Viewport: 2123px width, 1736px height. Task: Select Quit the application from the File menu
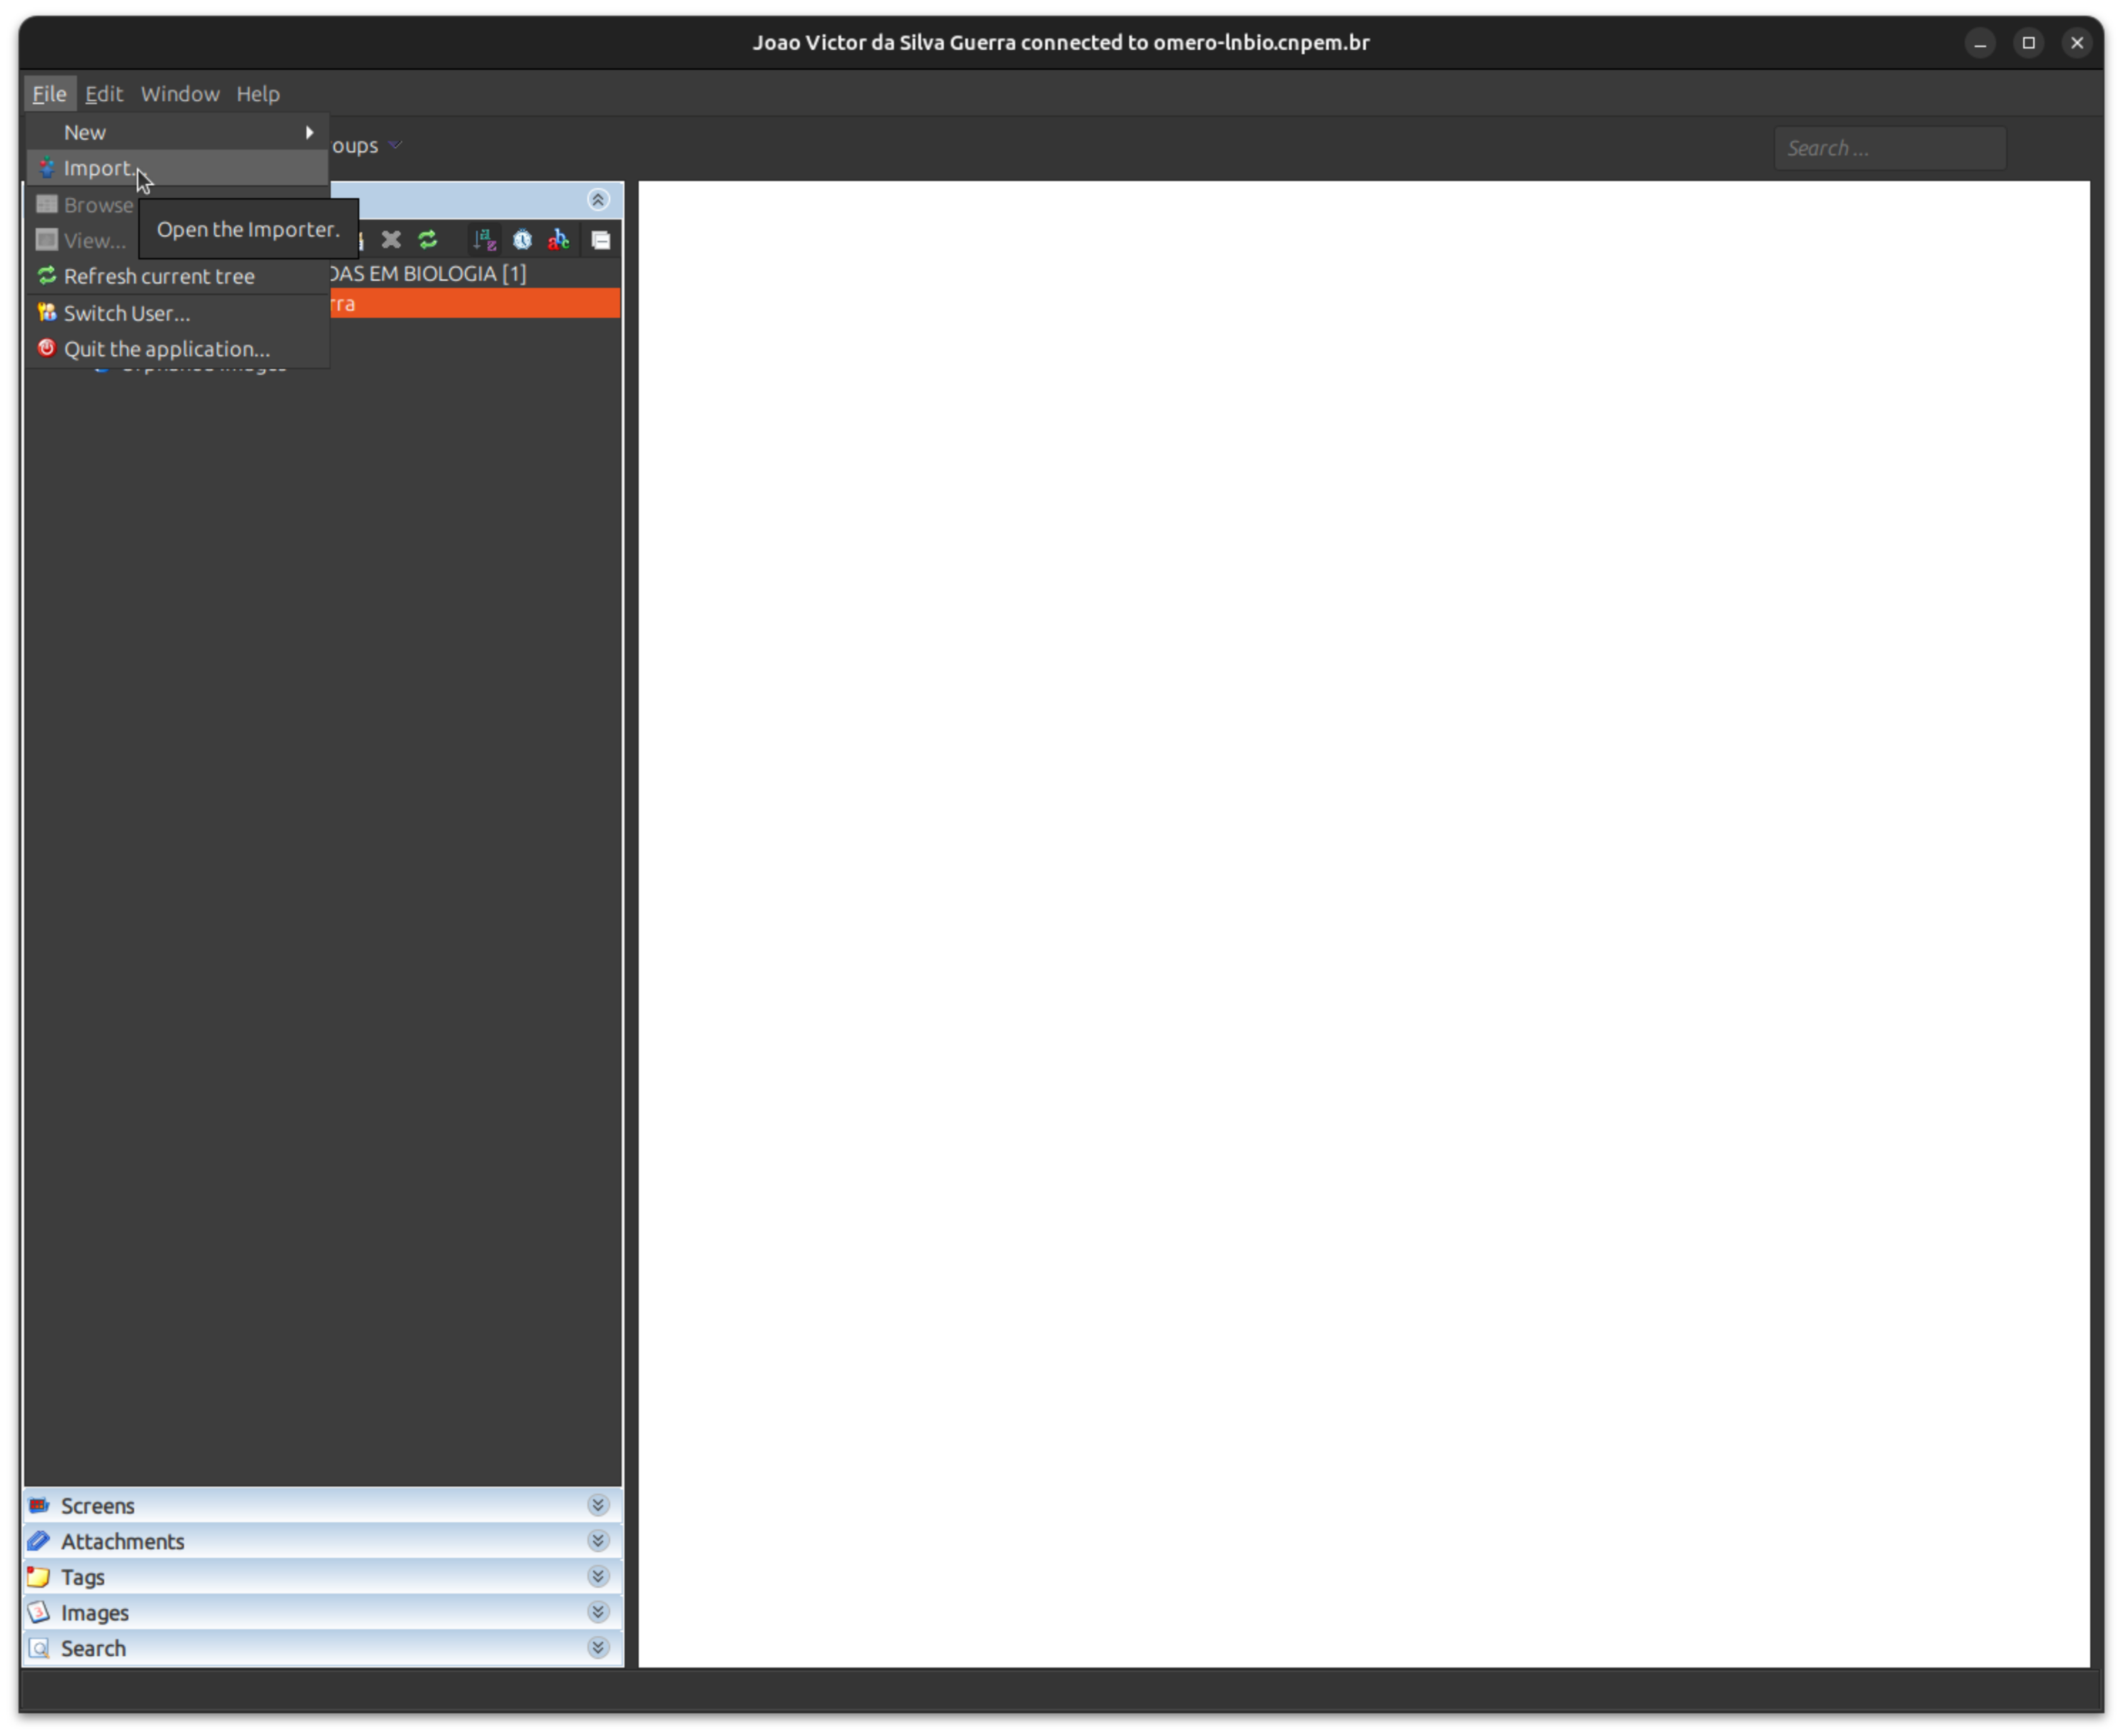[x=166, y=348]
